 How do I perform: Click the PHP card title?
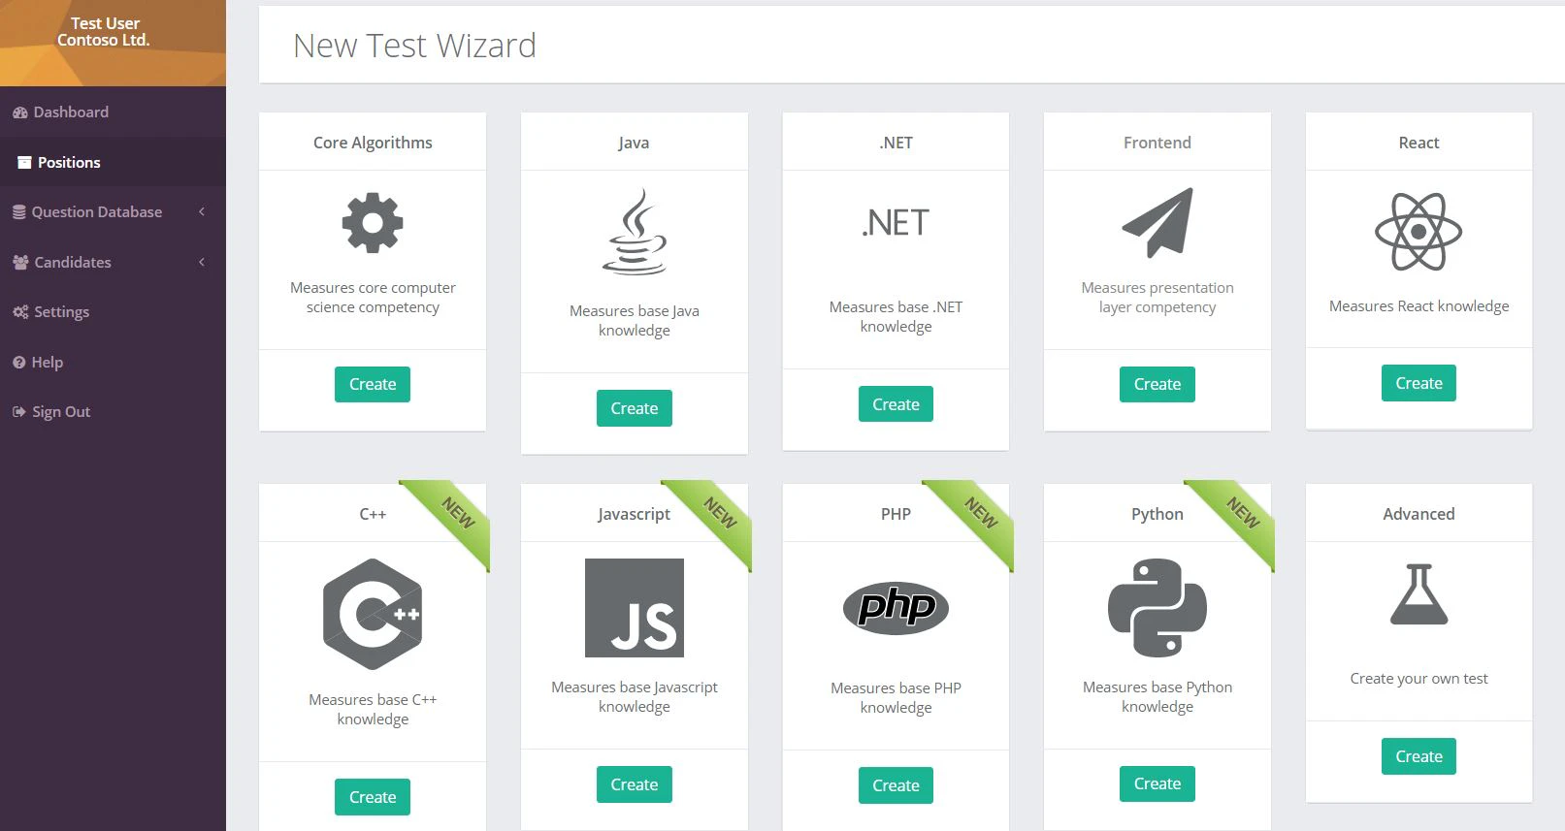tap(896, 514)
